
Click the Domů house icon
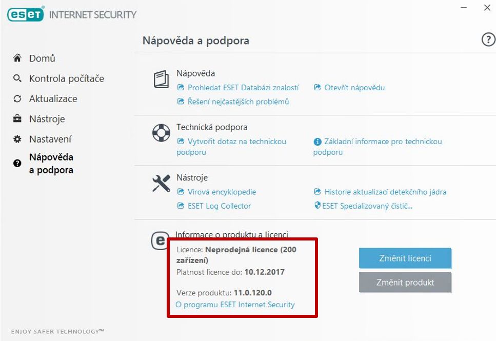pos(17,58)
